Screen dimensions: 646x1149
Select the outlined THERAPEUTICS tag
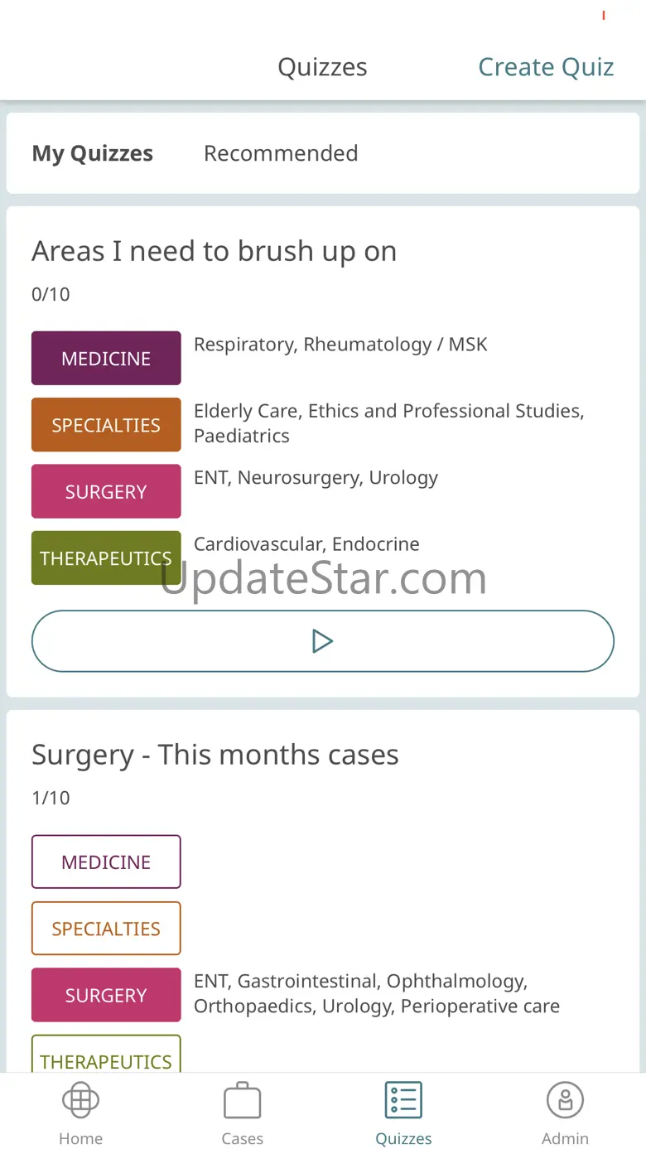[x=106, y=1056]
